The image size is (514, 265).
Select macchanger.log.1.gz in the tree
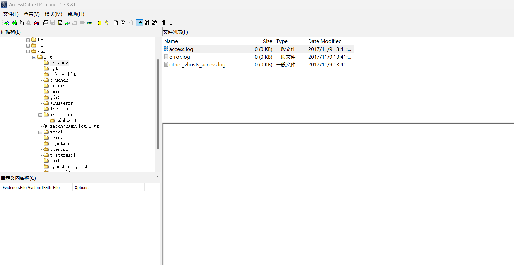click(74, 126)
